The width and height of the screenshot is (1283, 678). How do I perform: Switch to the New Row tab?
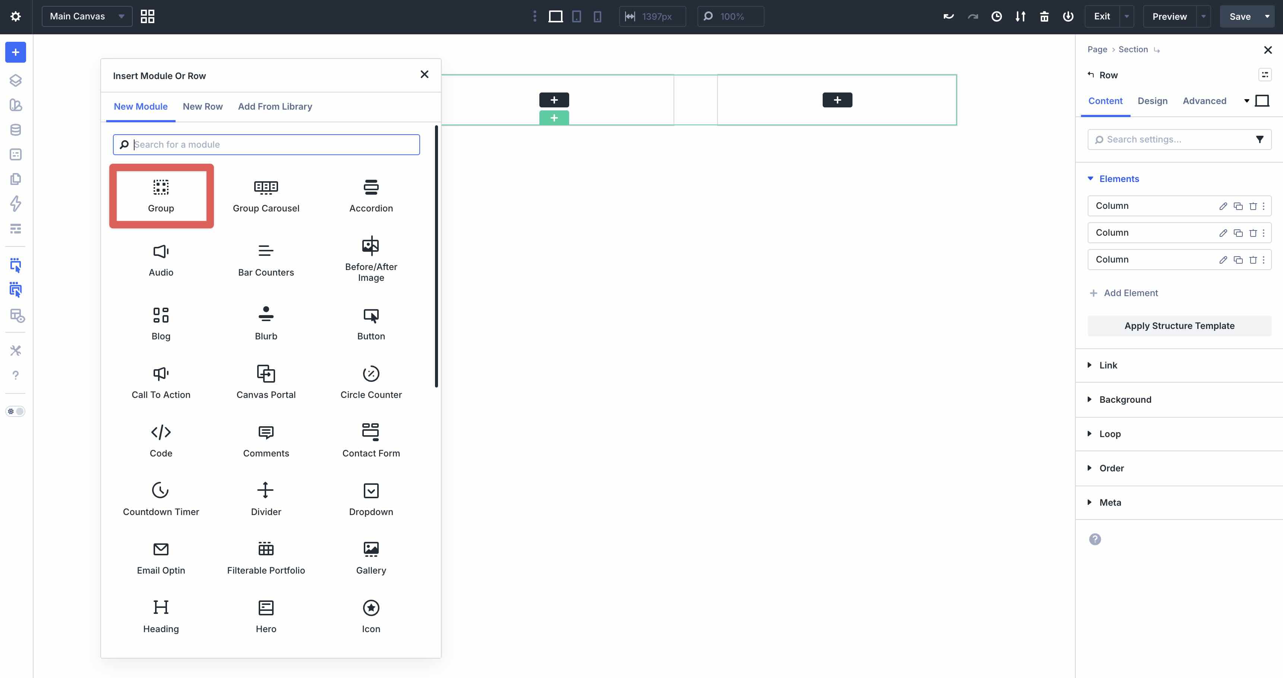click(x=202, y=106)
